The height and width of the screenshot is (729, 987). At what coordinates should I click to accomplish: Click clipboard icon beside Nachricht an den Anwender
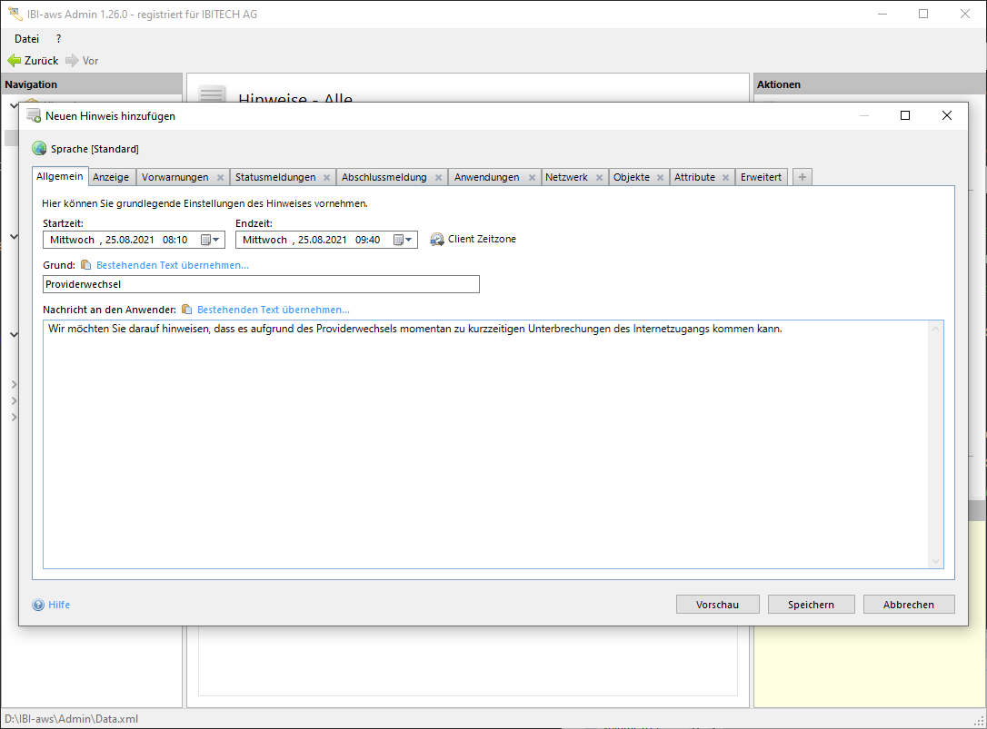[187, 310]
